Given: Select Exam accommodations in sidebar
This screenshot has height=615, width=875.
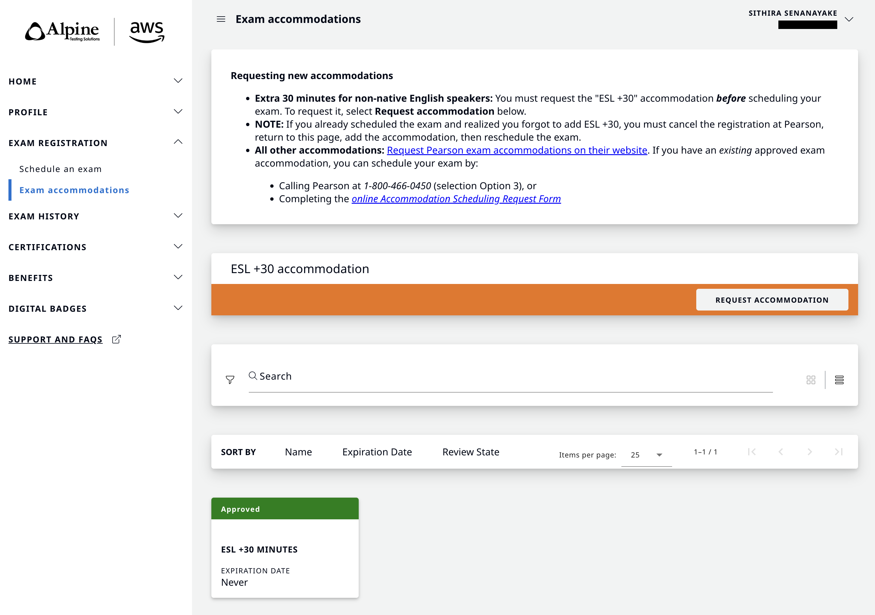Looking at the screenshot, I should [x=74, y=190].
